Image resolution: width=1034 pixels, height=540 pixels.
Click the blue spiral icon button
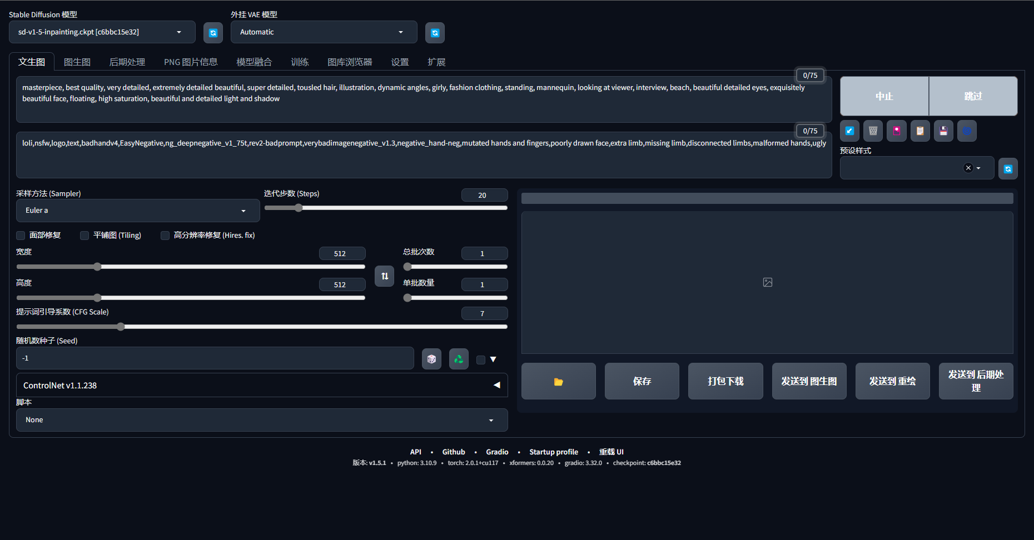tap(967, 131)
